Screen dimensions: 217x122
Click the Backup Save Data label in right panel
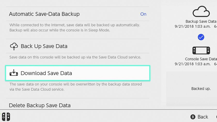[201, 21]
